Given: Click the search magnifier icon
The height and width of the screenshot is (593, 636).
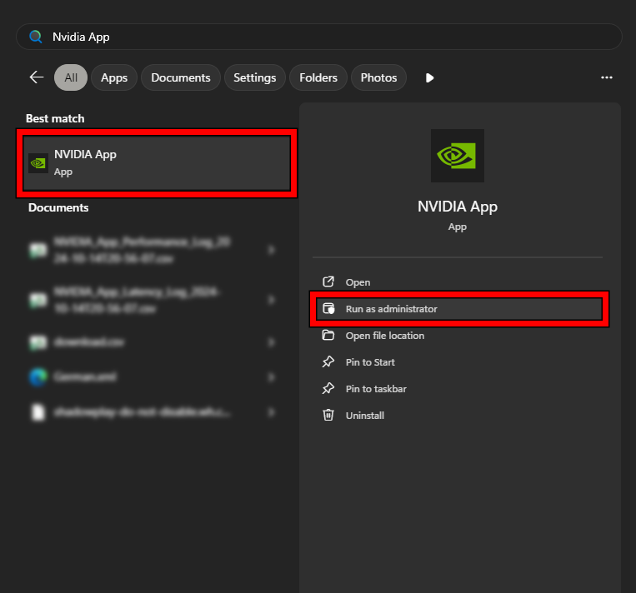Looking at the screenshot, I should pyautogui.click(x=35, y=37).
